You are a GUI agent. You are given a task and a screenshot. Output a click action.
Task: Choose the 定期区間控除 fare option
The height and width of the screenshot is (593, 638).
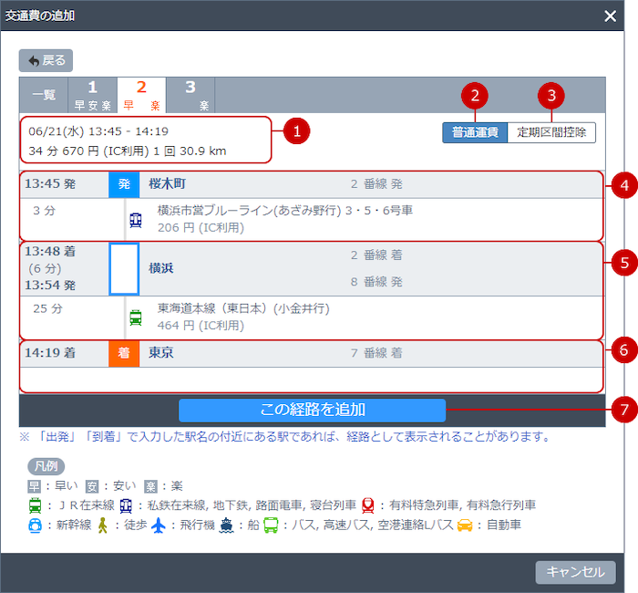click(x=551, y=132)
